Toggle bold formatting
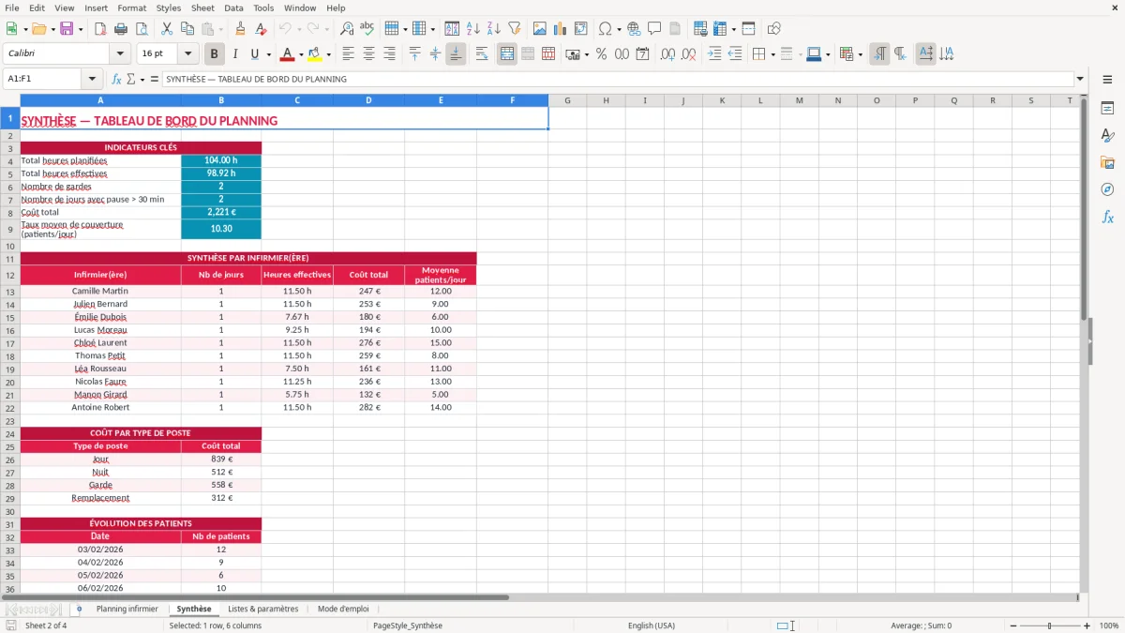 click(215, 54)
